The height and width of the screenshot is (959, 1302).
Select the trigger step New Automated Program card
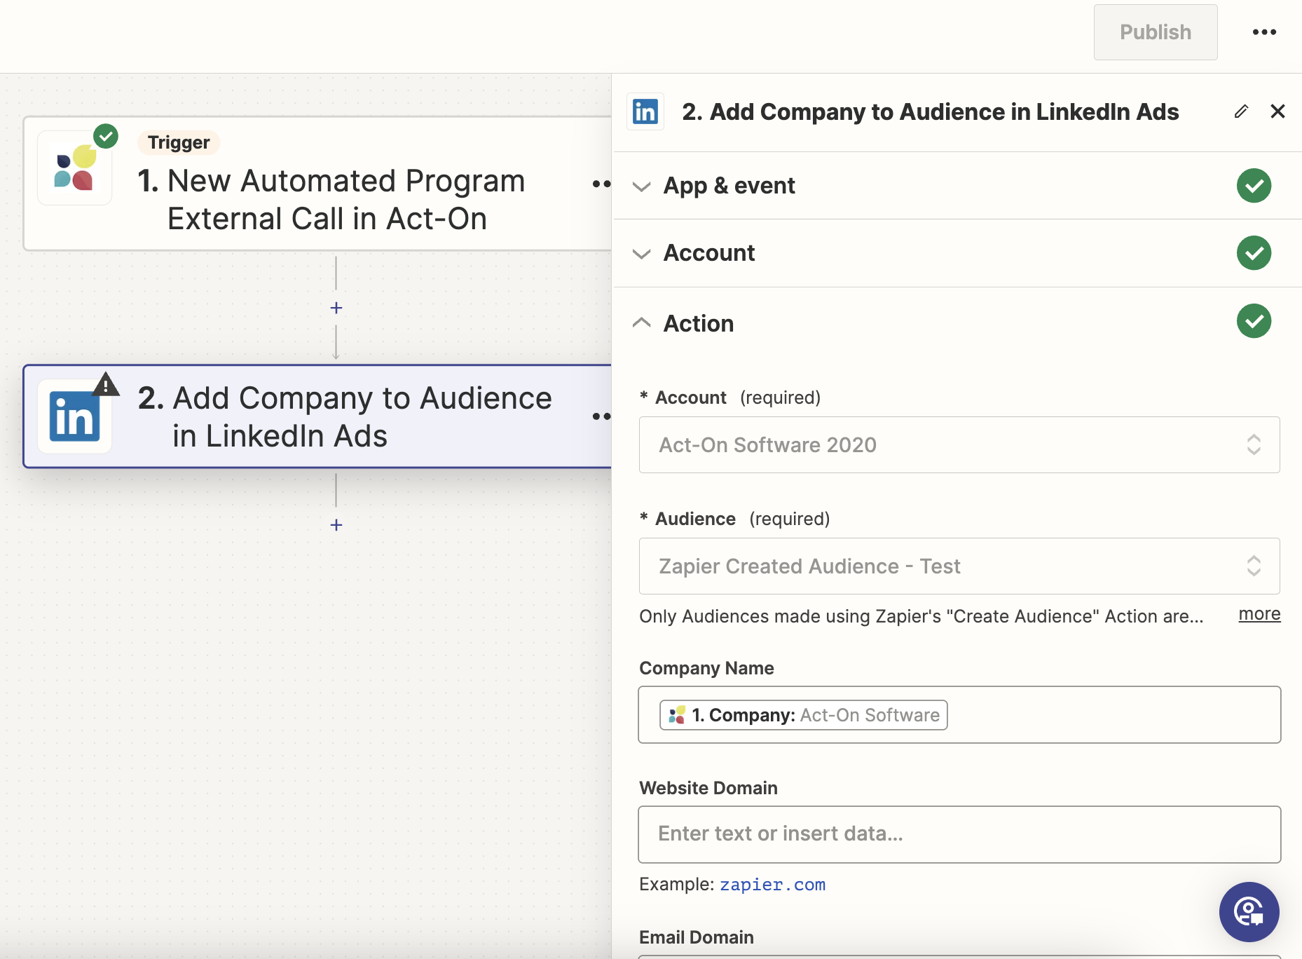[x=317, y=184]
